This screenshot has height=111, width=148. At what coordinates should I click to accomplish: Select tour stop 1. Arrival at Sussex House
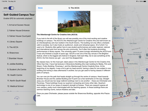18,25
